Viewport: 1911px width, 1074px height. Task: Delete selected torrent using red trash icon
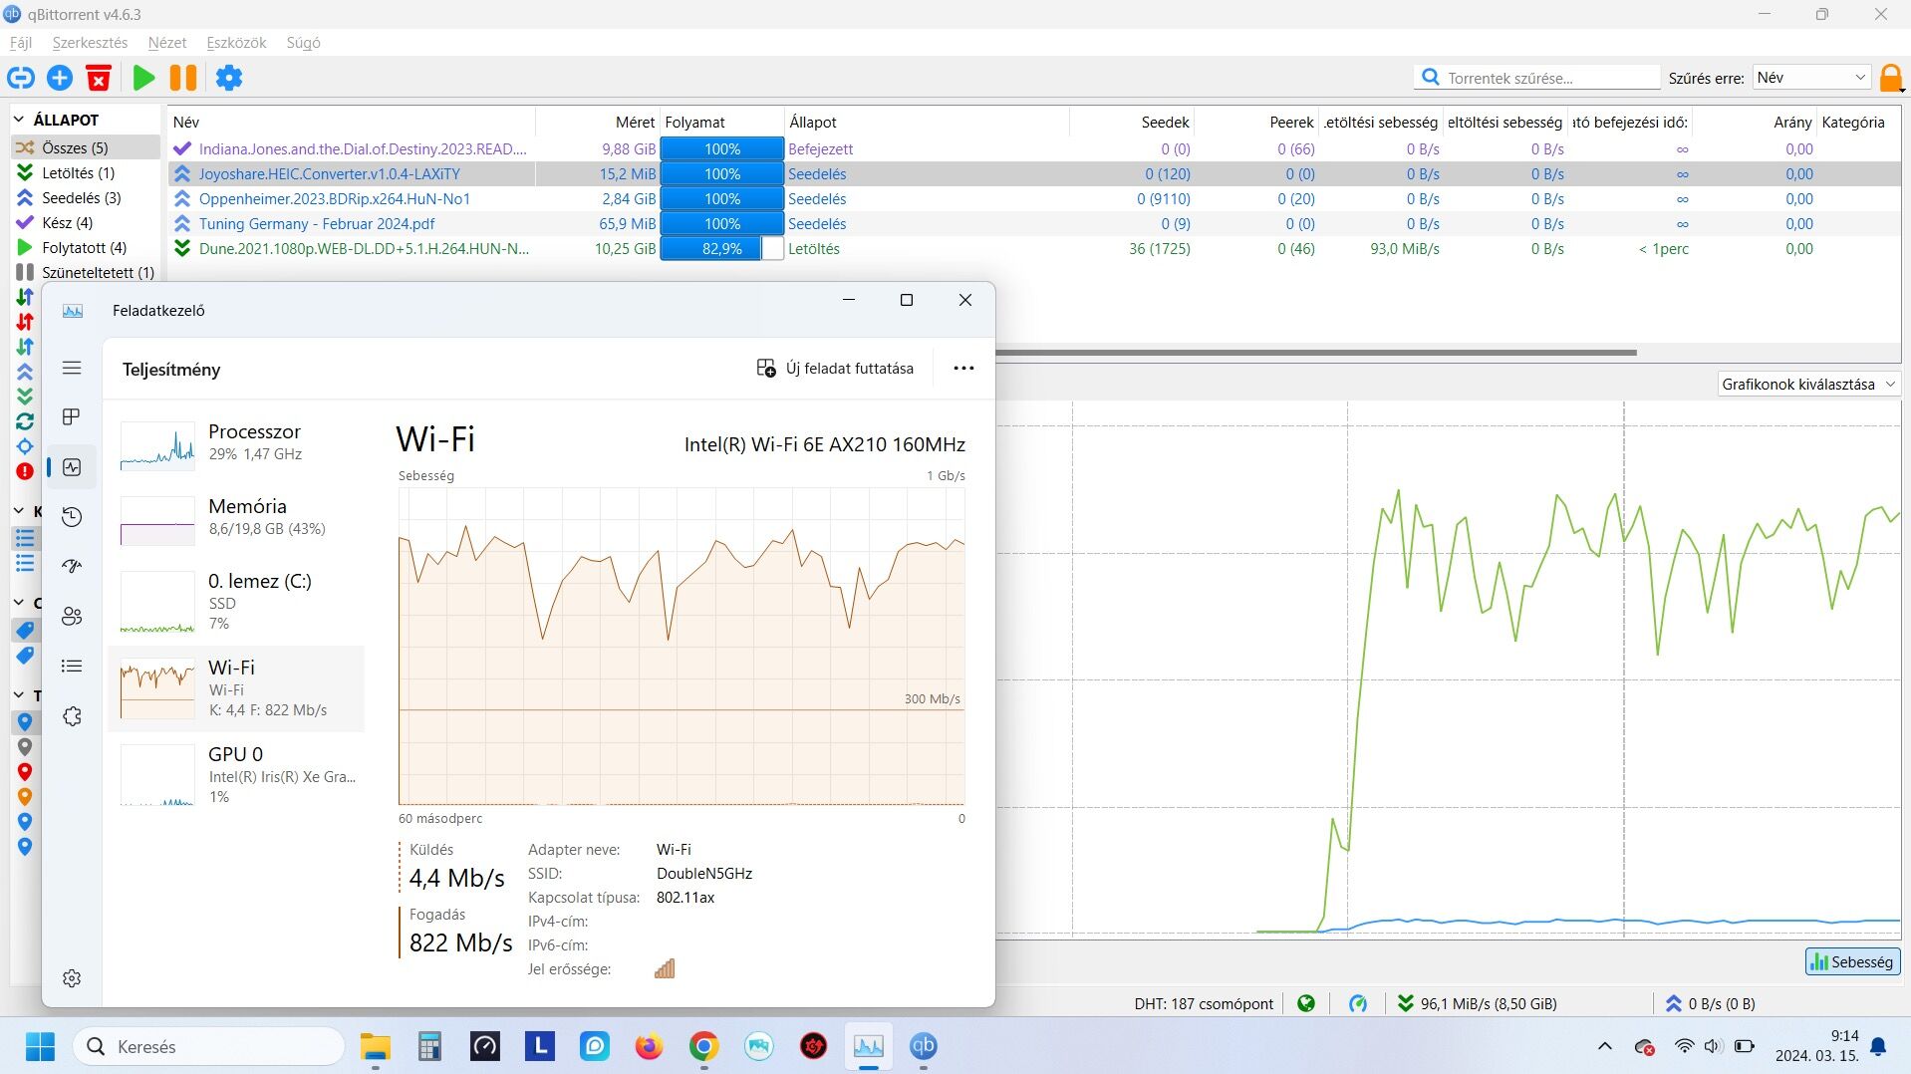99,78
